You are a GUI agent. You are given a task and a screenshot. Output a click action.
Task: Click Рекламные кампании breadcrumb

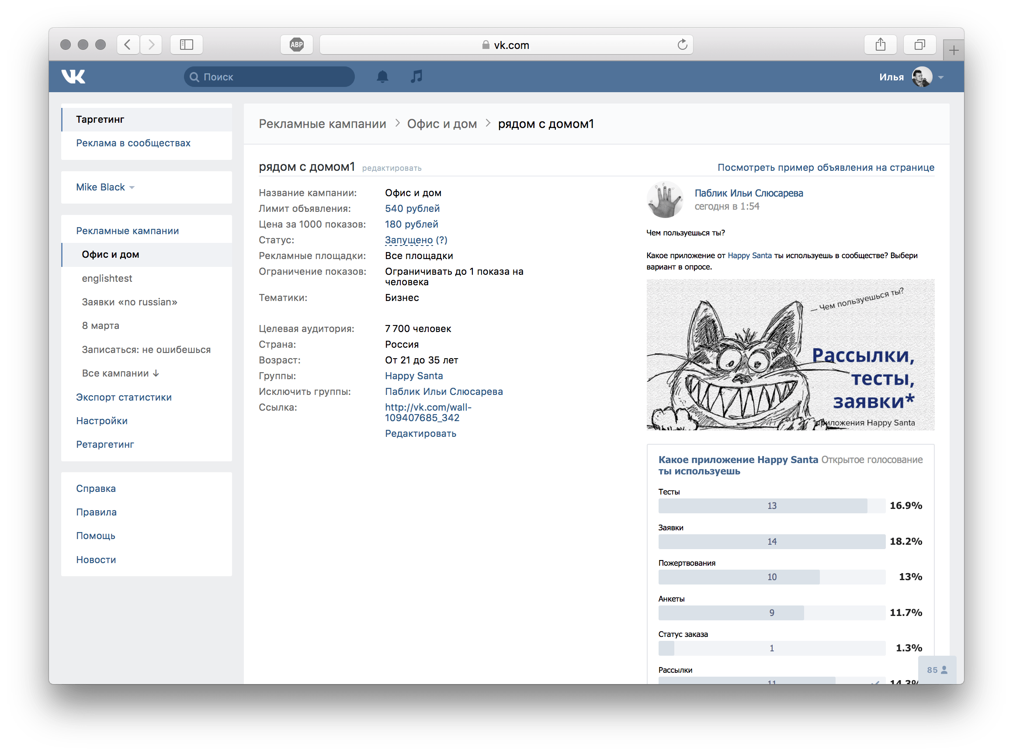pyautogui.click(x=322, y=124)
